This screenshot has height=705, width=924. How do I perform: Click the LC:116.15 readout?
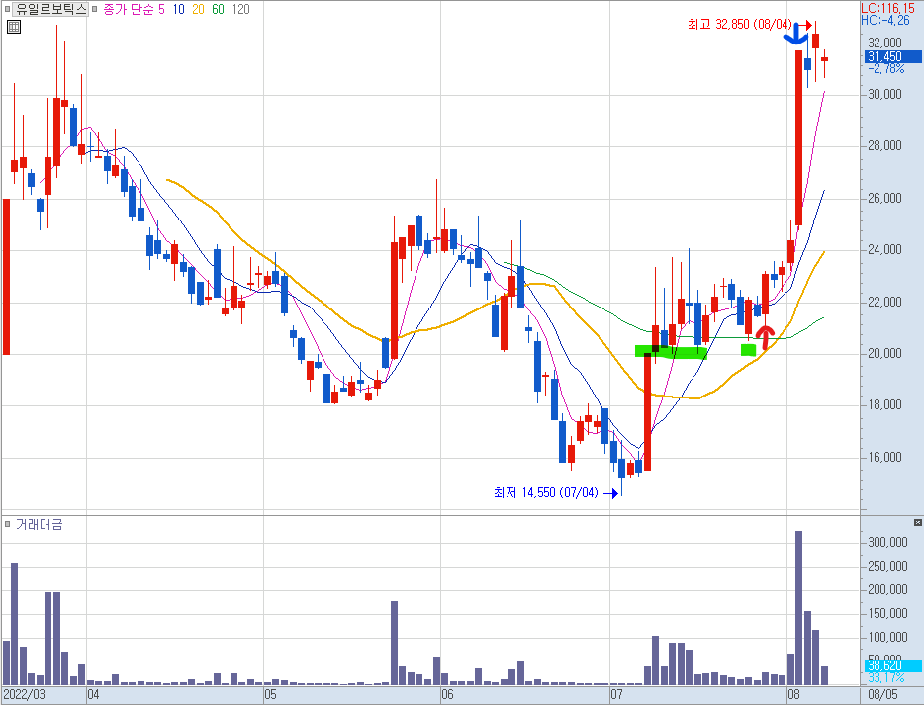[x=888, y=8]
